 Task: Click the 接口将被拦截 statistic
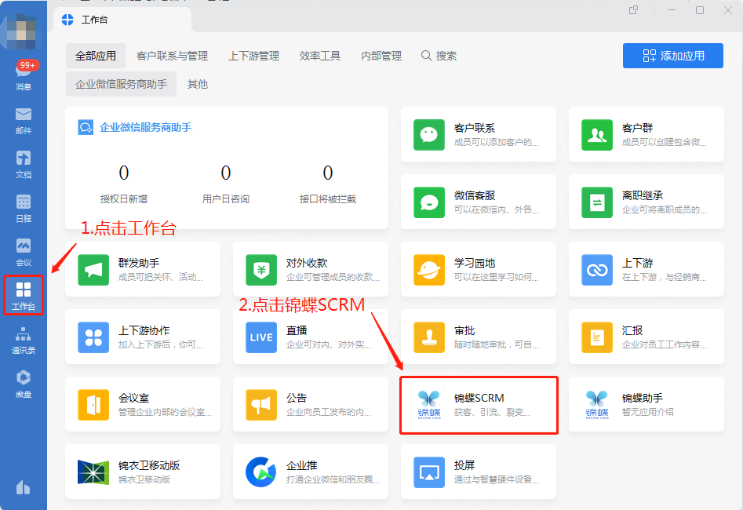coord(327,184)
